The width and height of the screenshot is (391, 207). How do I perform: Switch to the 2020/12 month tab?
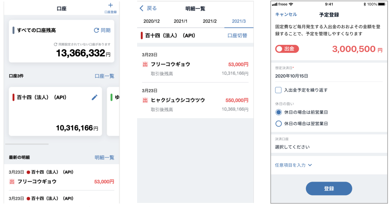coord(152,21)
